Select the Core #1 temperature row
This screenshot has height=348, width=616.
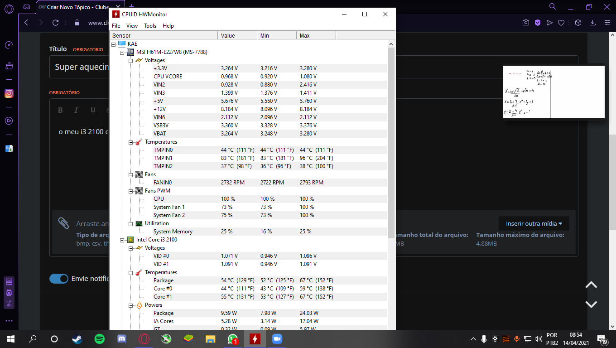pyautogui.click(x=249, y=297)
